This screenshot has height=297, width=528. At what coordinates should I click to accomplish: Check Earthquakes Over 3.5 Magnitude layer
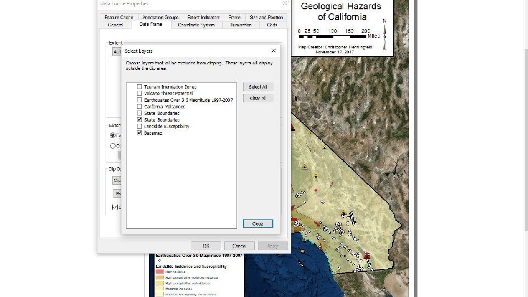[139, 100]
